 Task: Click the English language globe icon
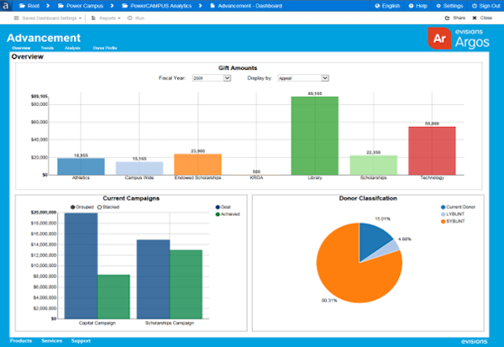378,6
